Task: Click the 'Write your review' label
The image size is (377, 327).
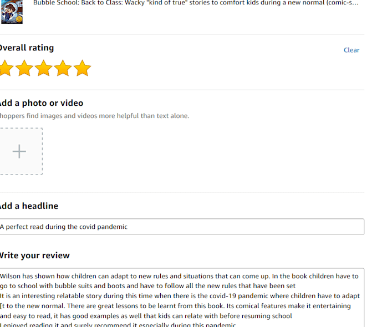Action: tap(34, 256)
